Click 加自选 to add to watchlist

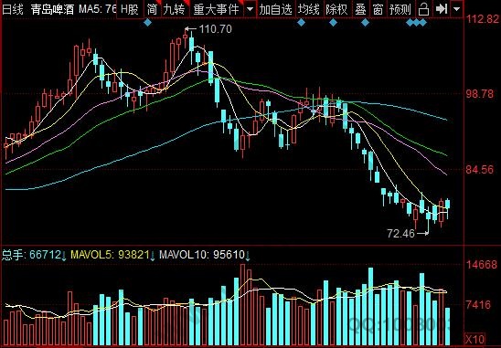coord(275,9)
